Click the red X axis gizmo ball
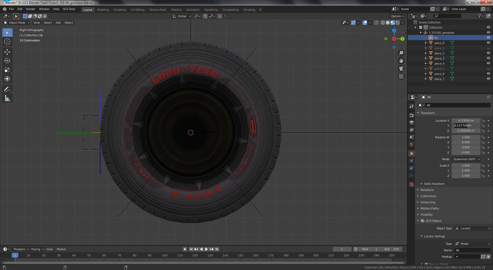493x270 pixels. (394, 39)
